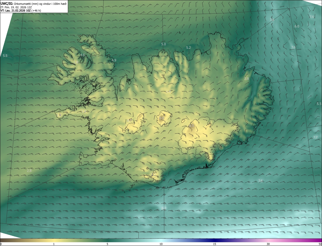Screen dimensions: 322x246
Task: Click the 7.7 value label
Action: coord(315,137)
